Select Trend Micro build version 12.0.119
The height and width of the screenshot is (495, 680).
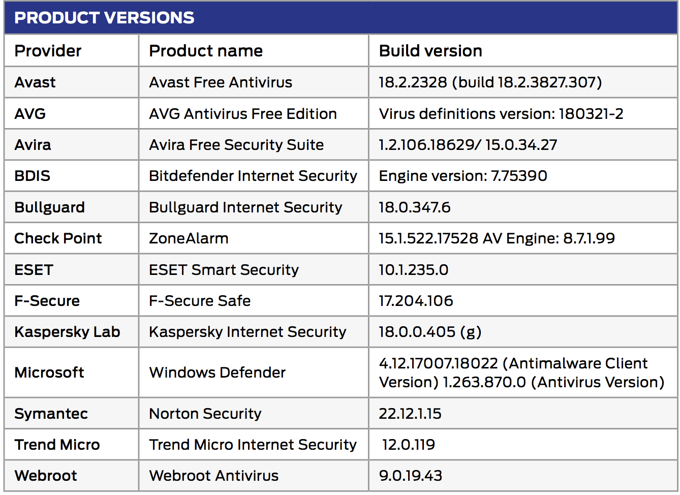tap(409, 445)
